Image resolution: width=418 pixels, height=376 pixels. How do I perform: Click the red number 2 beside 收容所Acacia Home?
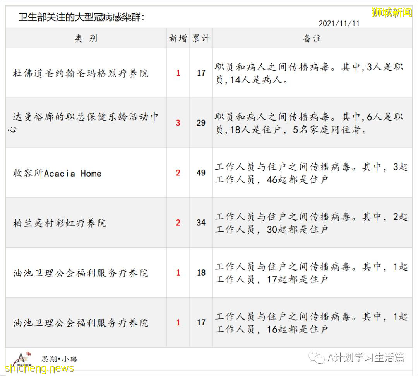click(x=177, y=173)
